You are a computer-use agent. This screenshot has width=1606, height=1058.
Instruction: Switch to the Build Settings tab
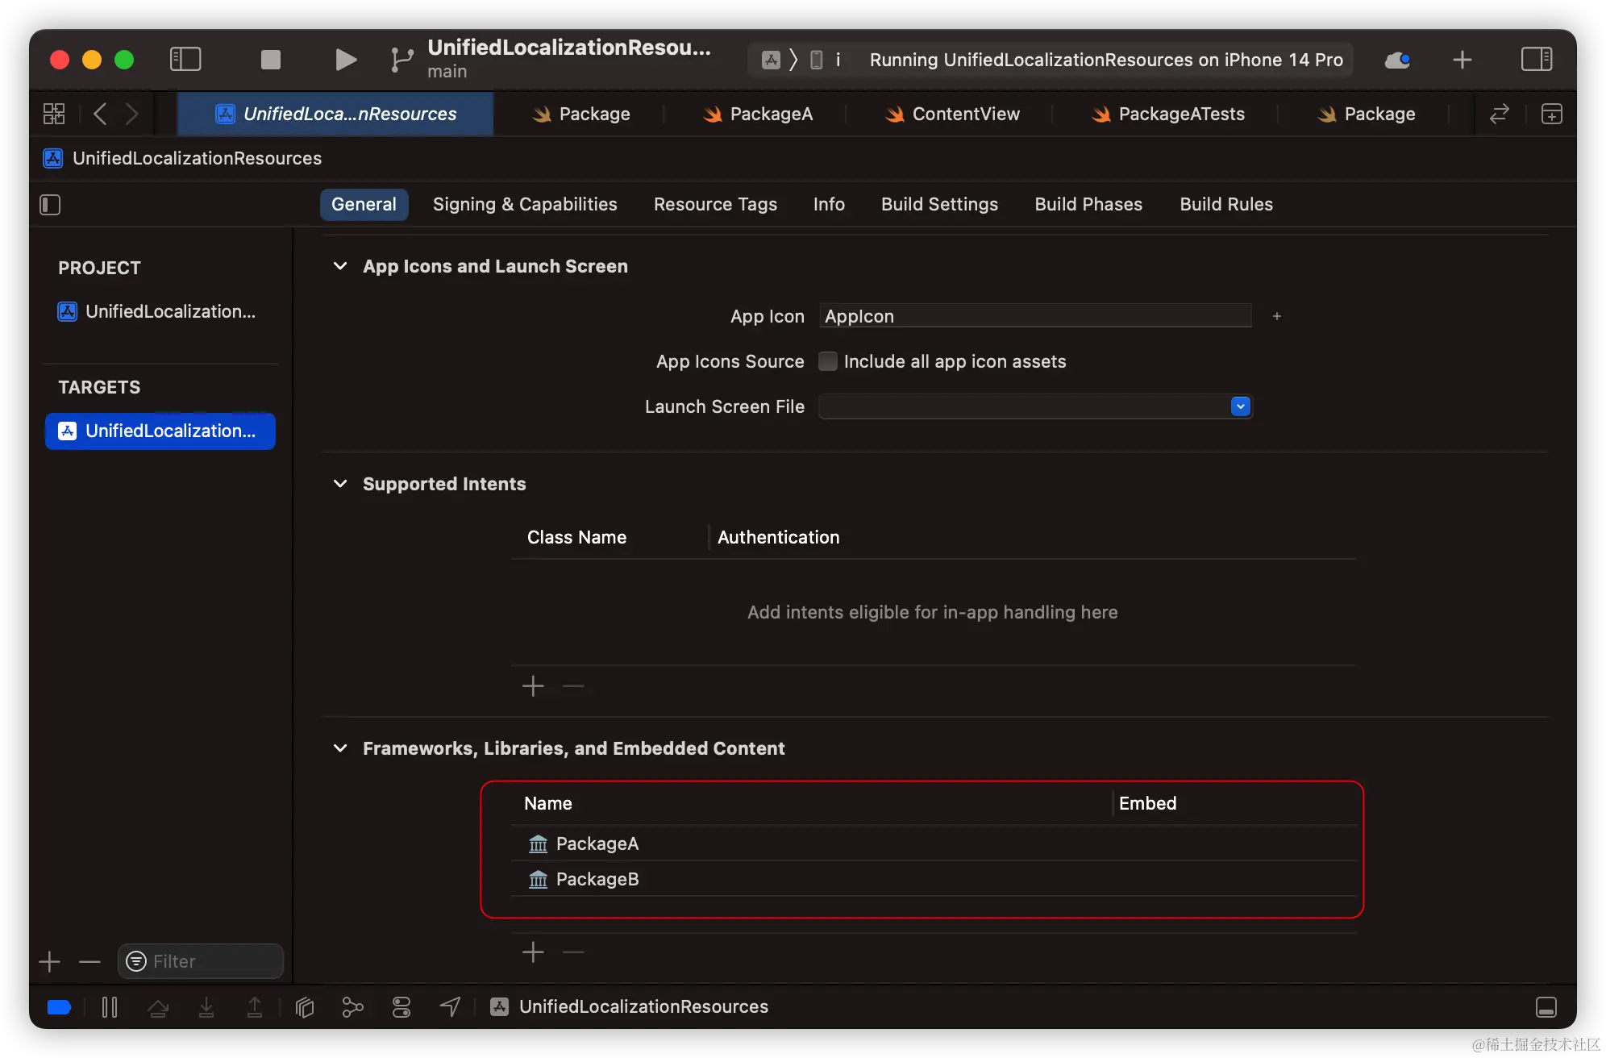939,205
